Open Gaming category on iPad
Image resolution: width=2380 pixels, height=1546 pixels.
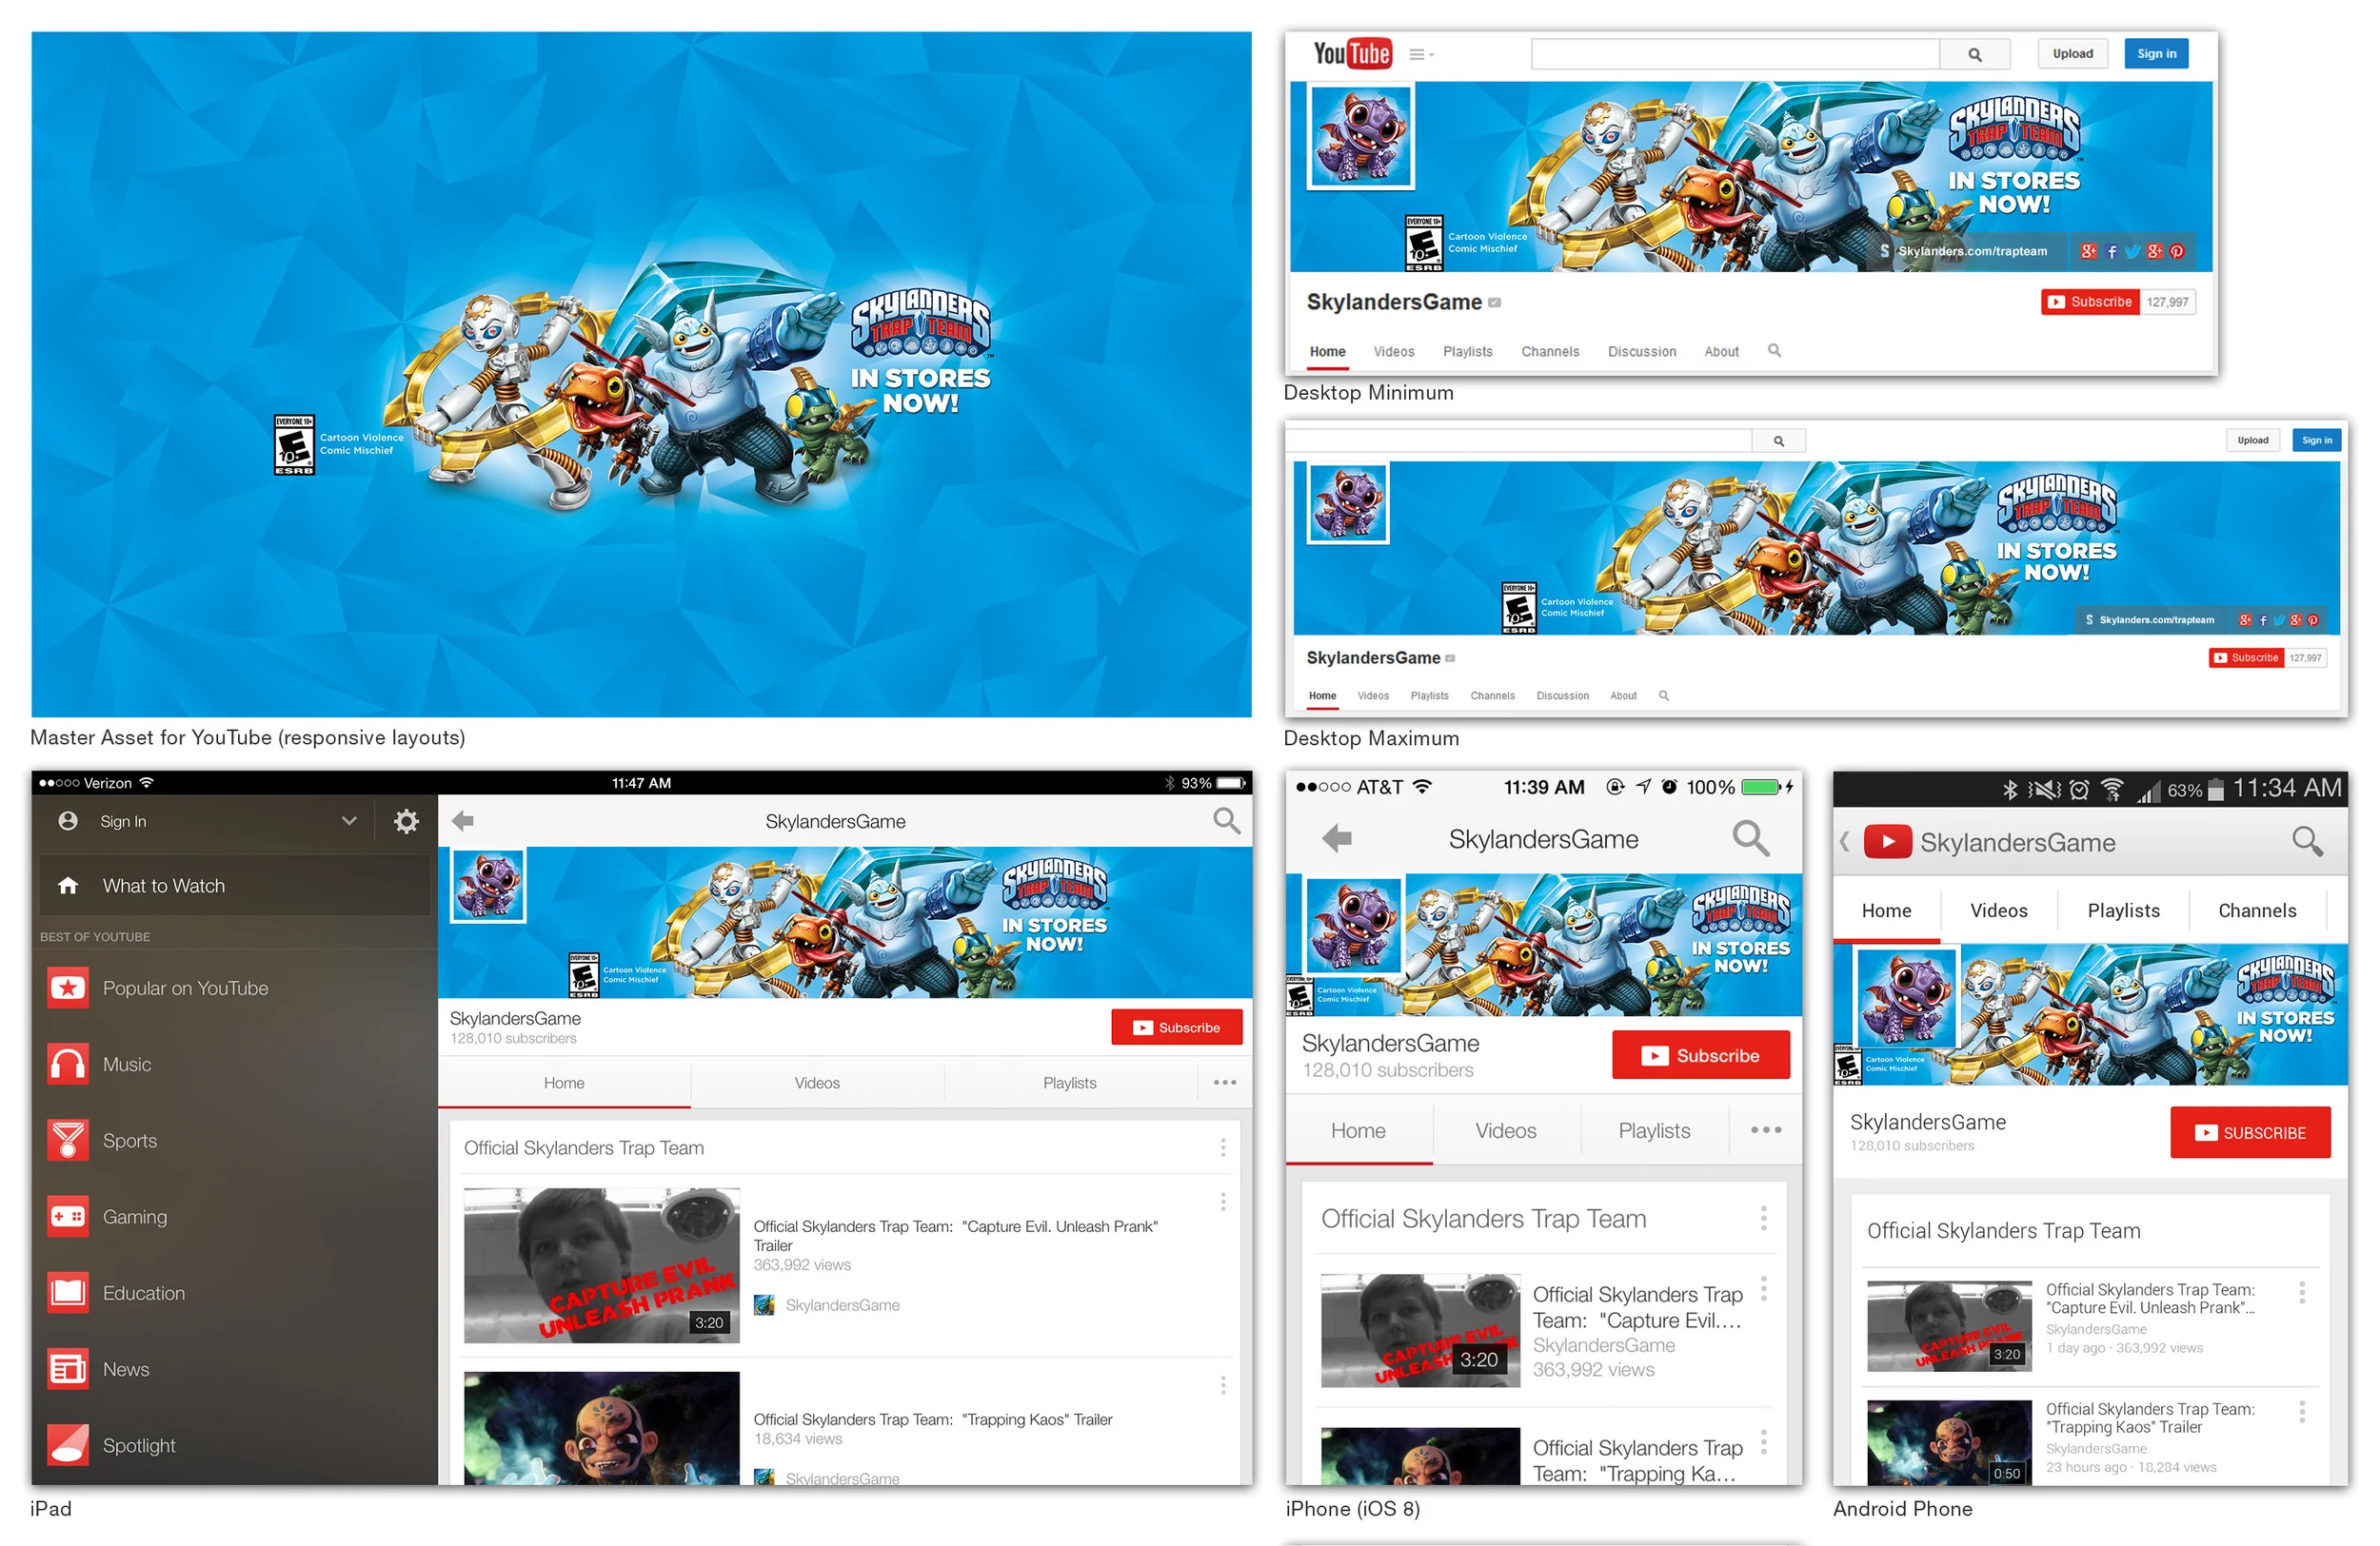pyautogui.click(x=234, y=1217)
